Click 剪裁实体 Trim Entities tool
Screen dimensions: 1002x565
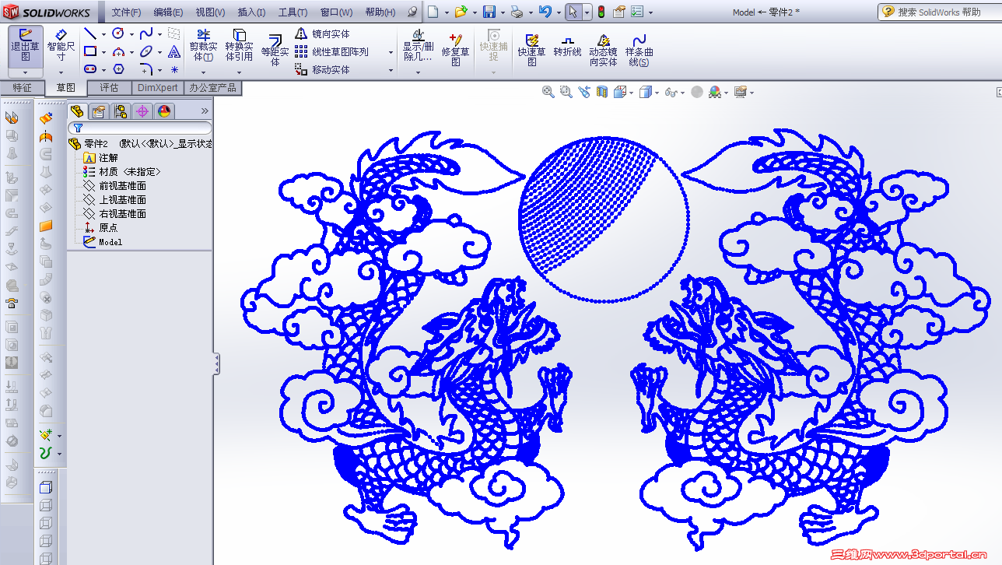pyautogui.click(x=203, y=45)
